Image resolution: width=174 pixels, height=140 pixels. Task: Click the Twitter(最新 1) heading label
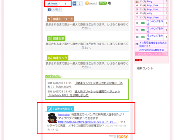(x=63, y=109)
